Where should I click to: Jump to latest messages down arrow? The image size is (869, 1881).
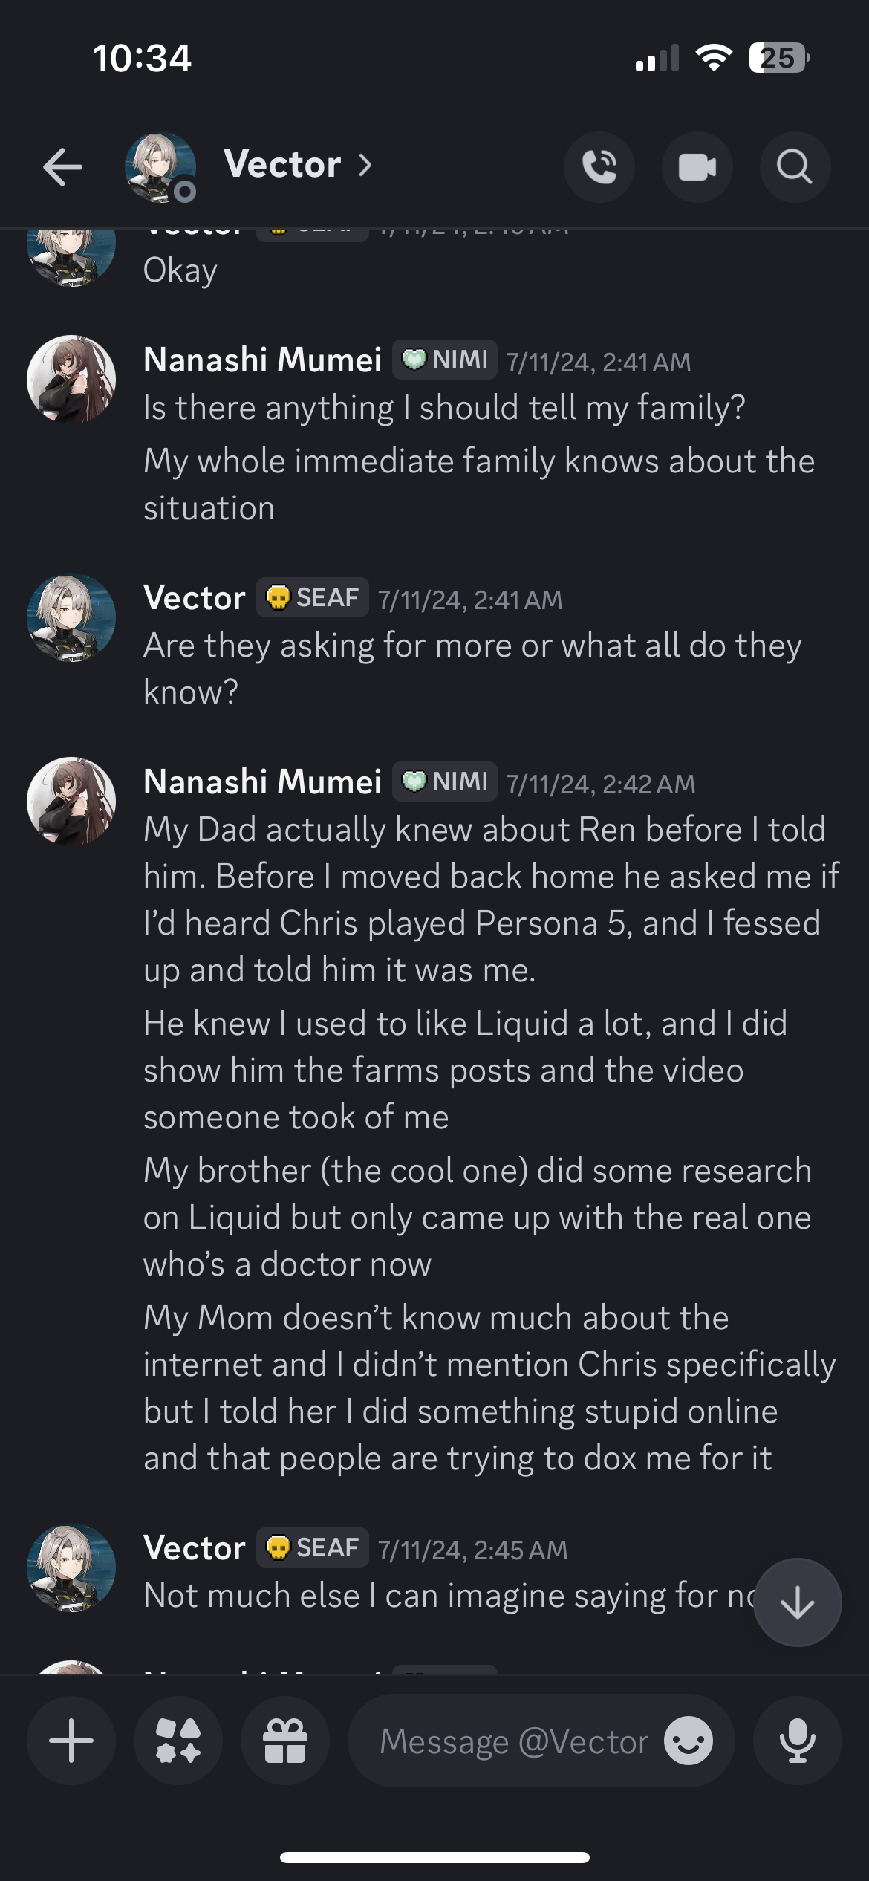pyautogui.click(x=798, y=1602)
